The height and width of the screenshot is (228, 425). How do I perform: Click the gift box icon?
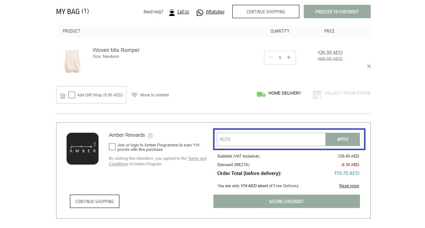click(63, 96)
